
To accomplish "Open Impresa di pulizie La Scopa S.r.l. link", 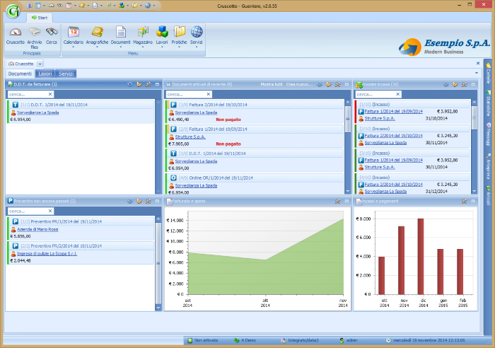I will tap(47, 254).
